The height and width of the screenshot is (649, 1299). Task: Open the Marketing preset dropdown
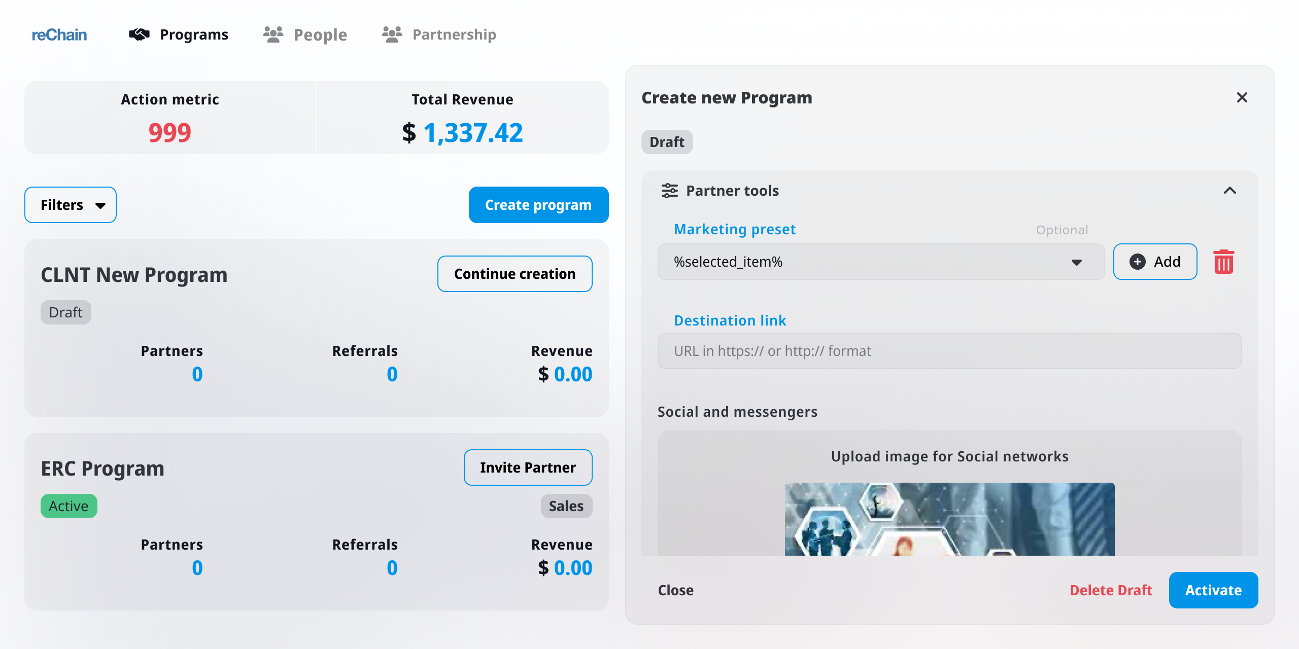click(x=881, y=262)
